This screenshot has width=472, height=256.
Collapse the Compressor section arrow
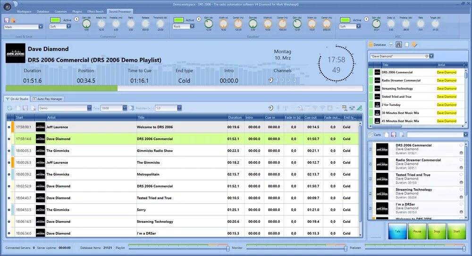coord(76,19)
